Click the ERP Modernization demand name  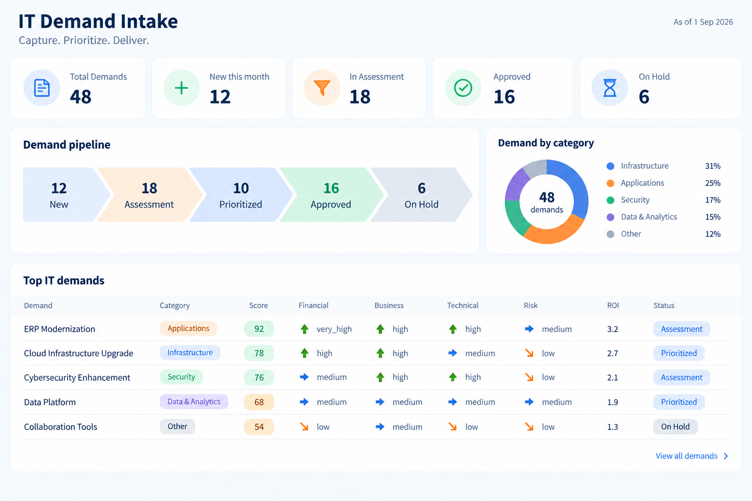60,329
